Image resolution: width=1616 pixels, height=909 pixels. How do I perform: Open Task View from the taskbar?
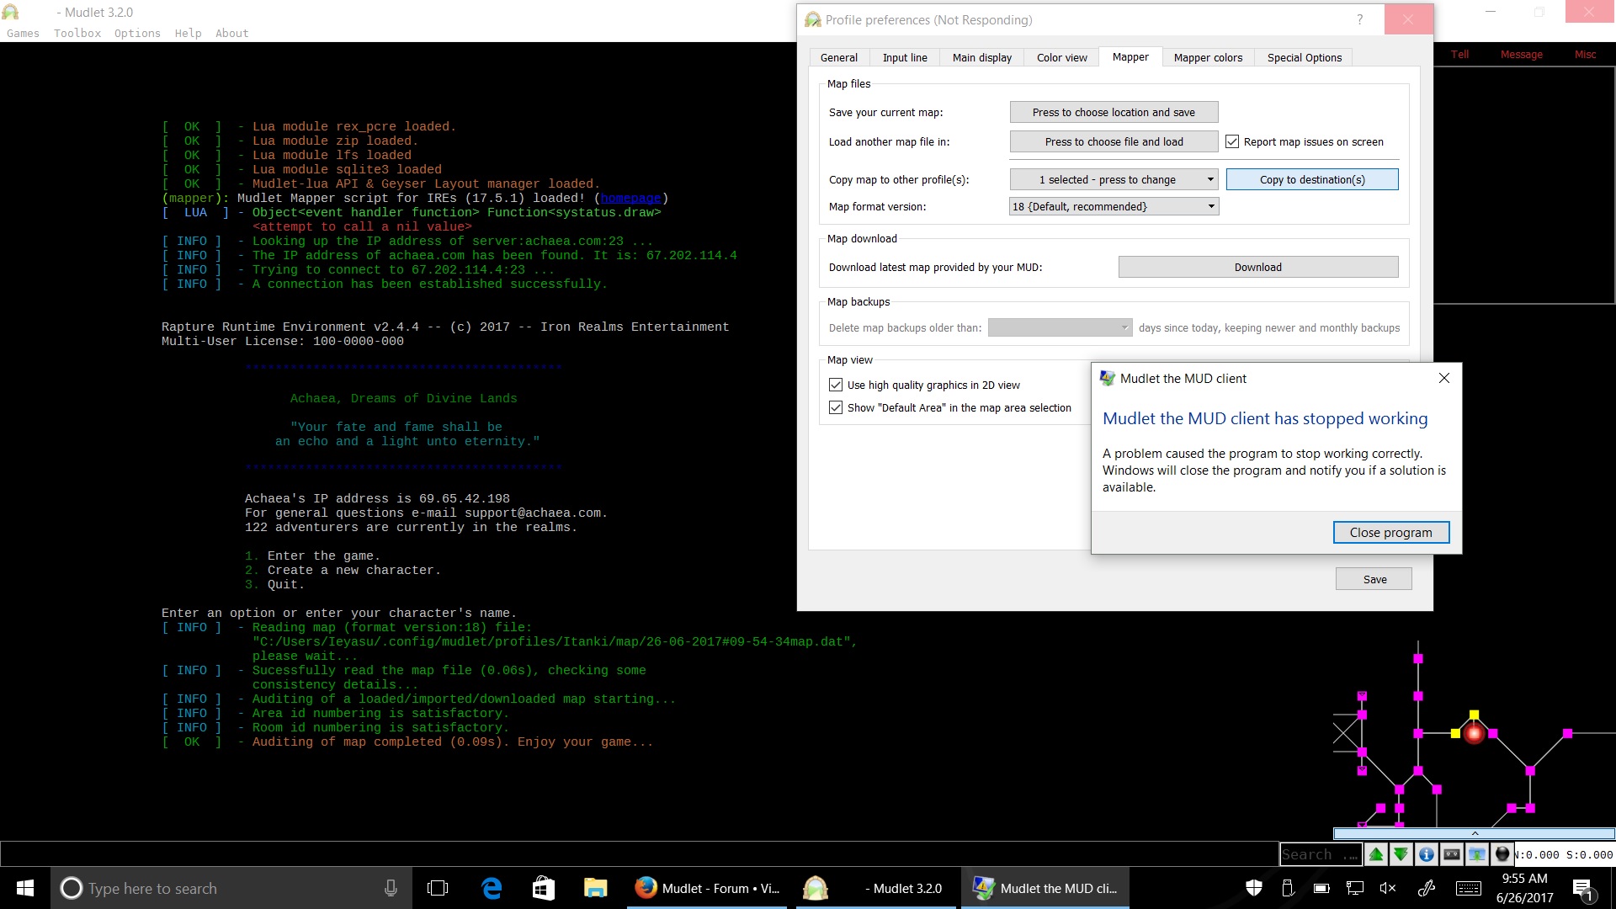click(438, 888)
